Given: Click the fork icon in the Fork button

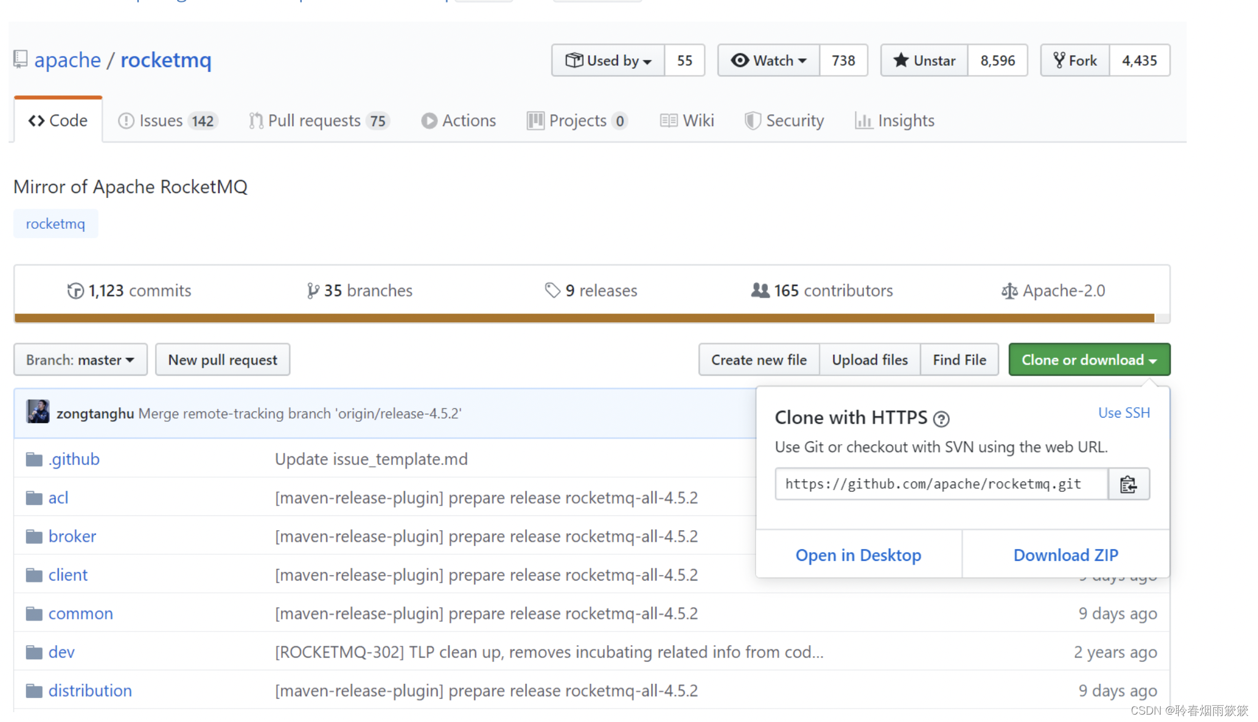Looking at the screenshot, I should pos(1059,60).
